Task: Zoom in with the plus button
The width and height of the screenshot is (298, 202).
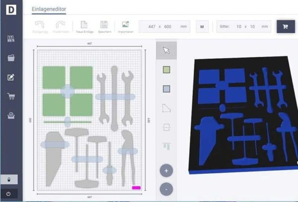Action: [166, 171]
